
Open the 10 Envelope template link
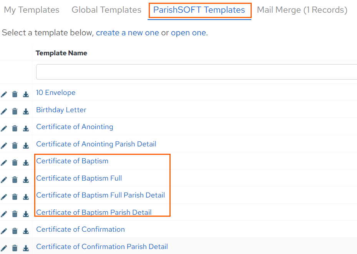[56, 93]
